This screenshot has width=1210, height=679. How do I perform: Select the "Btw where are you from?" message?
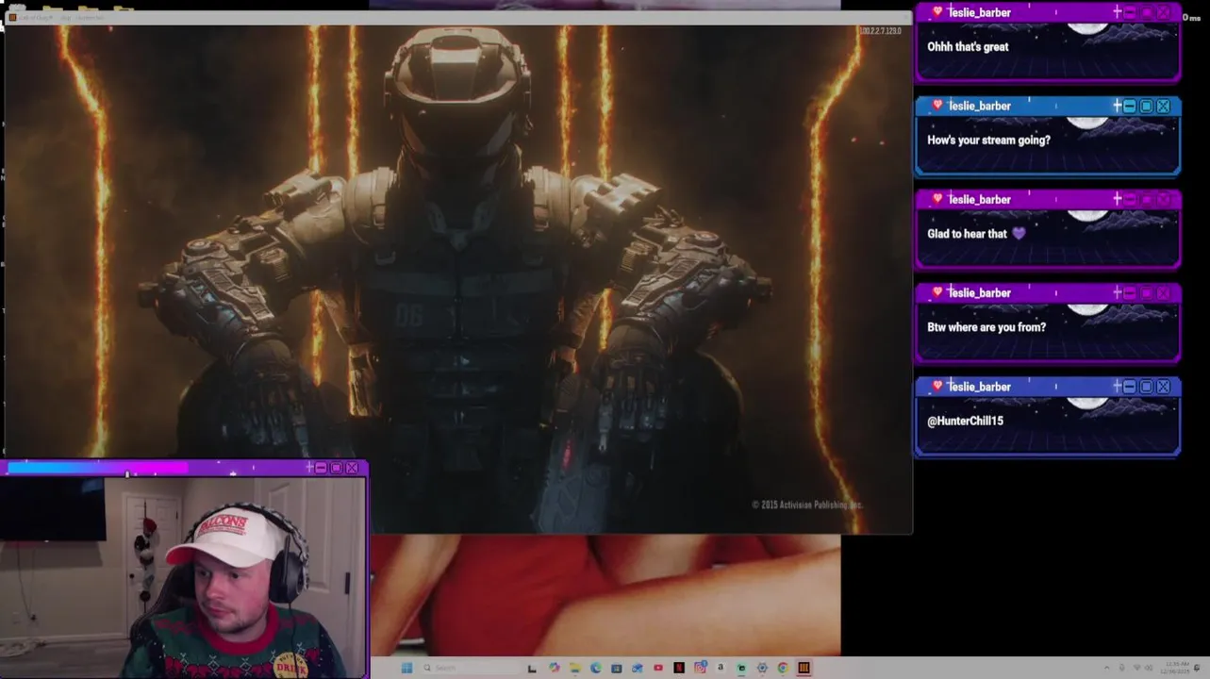986,326
